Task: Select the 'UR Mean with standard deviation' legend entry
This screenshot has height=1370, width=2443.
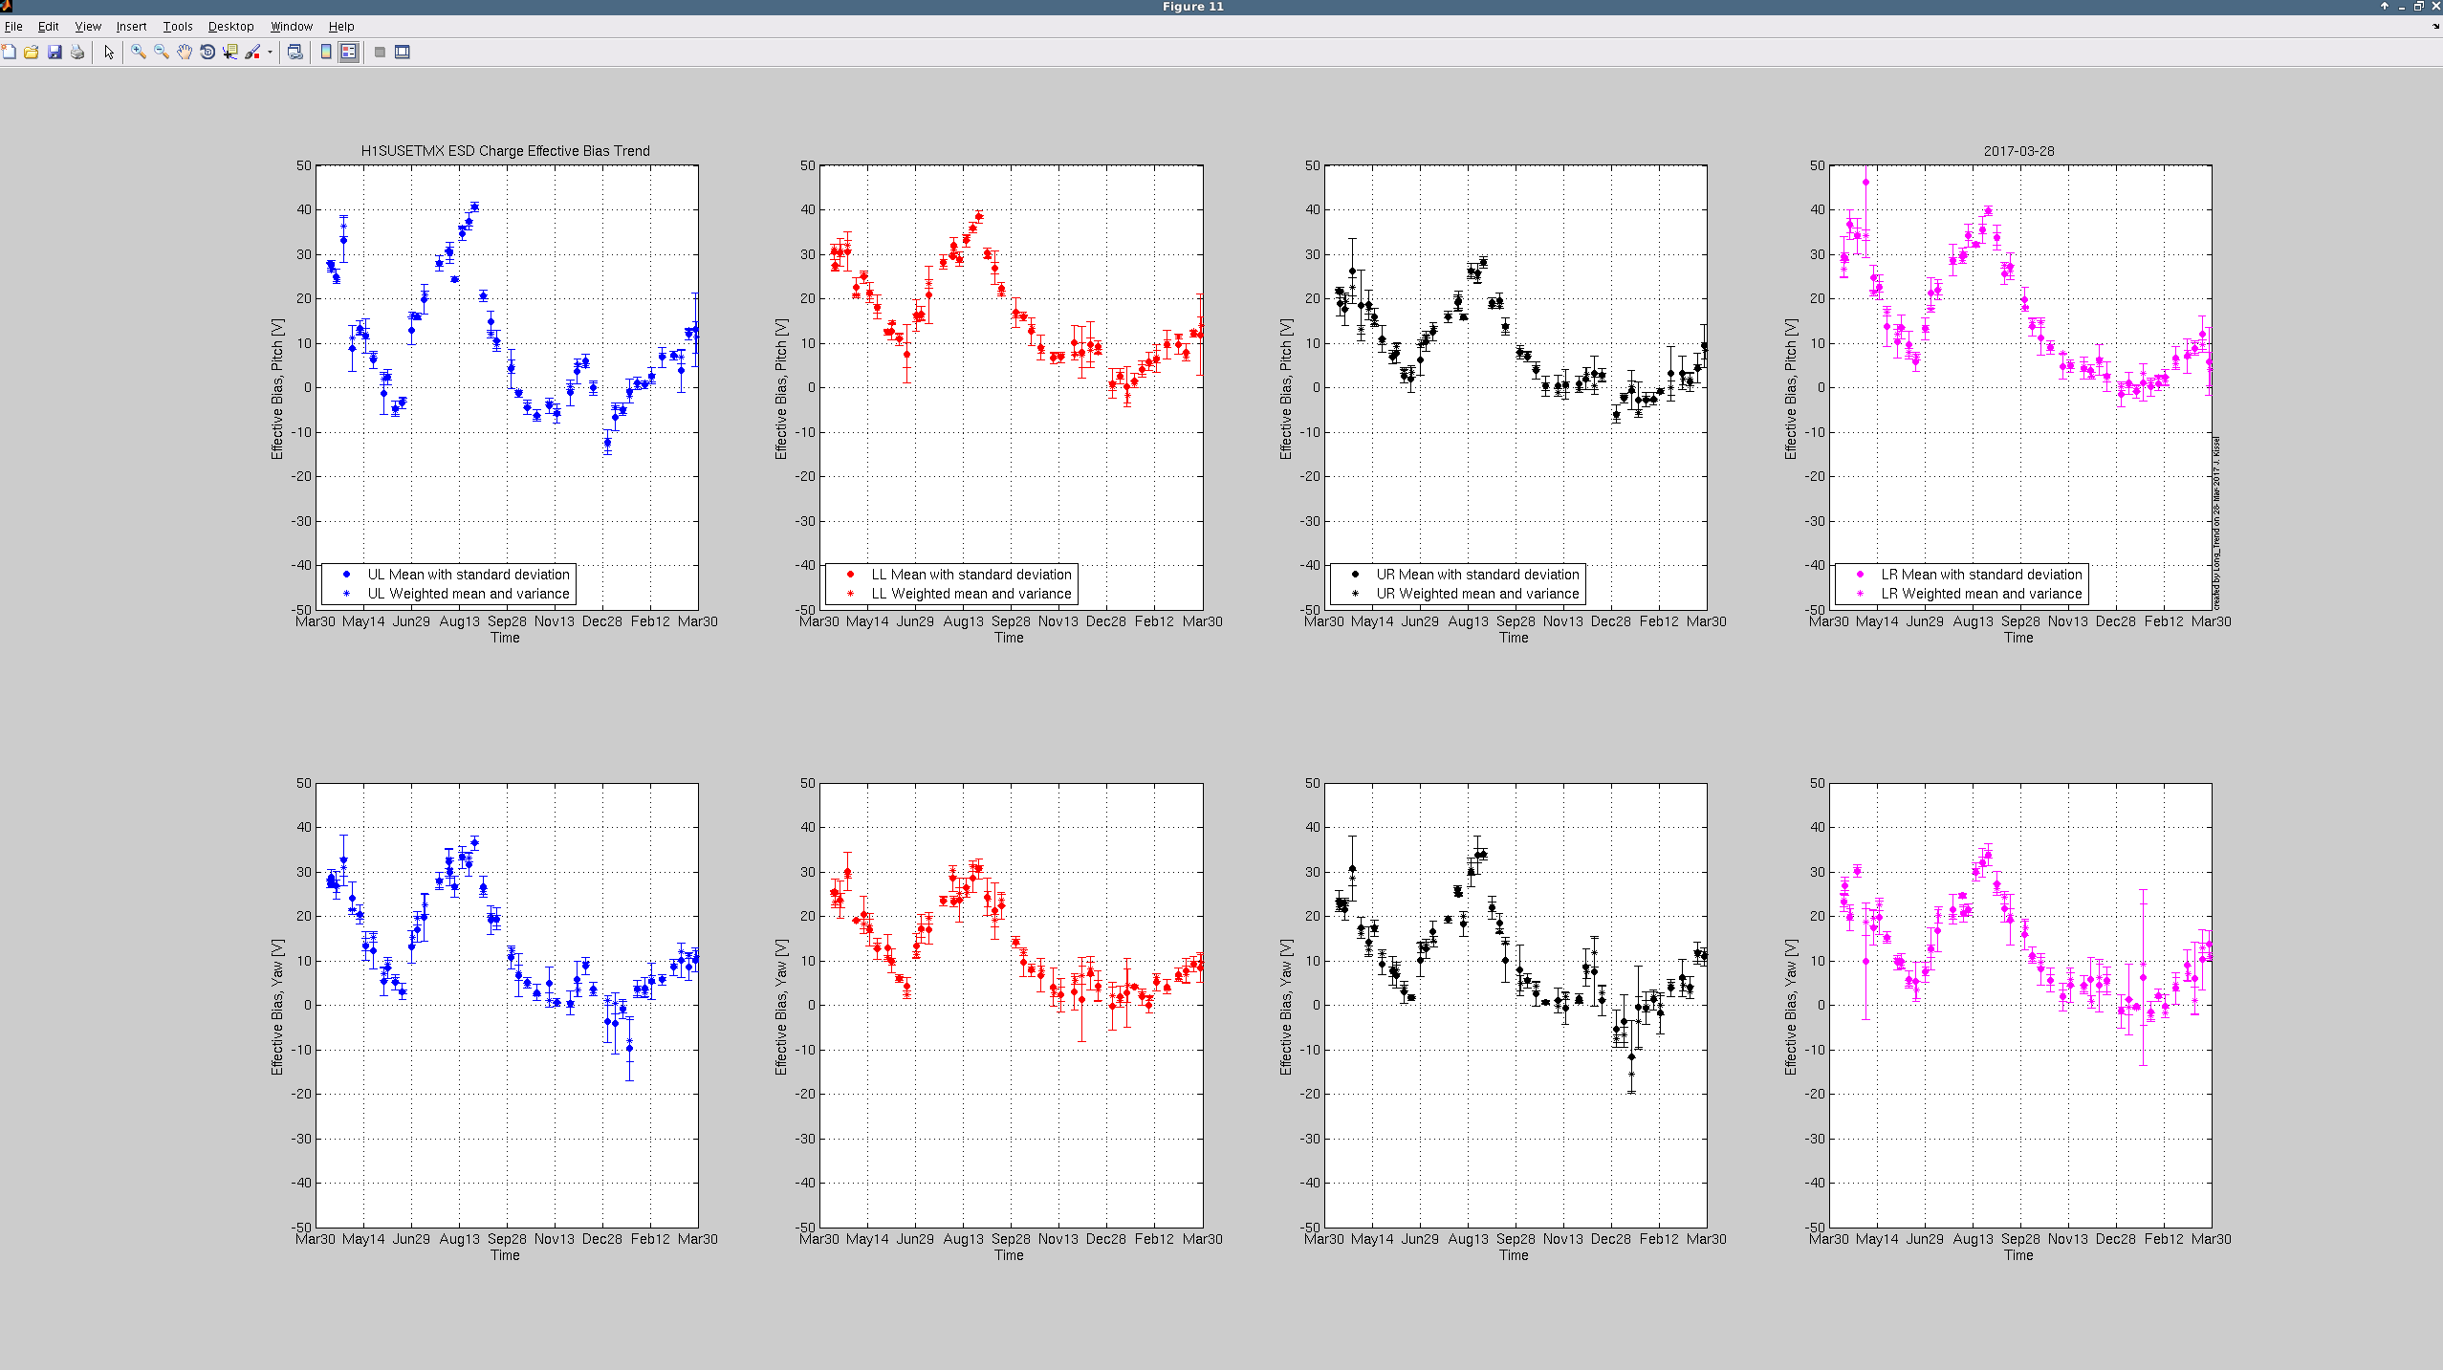Action: [1477, 575]
